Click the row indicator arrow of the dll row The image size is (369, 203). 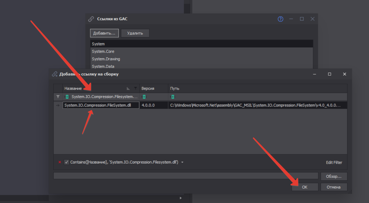(58, 105)
